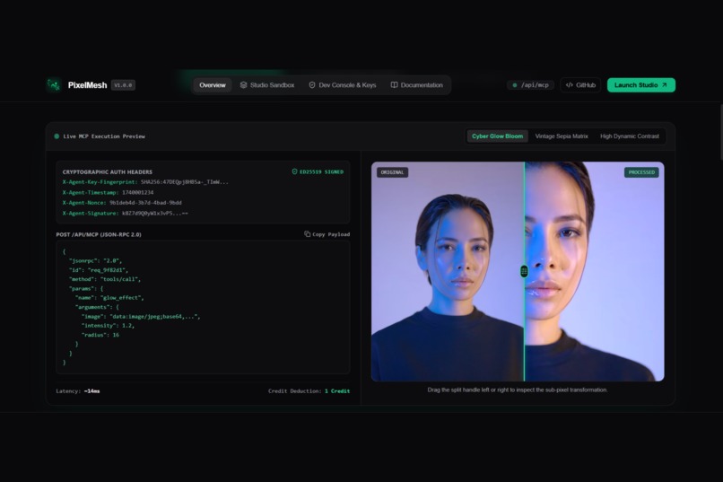Click the POST /API/MCP (JSON-RPC 2.0) label
The image size is (723, 482).
[99, 234]
